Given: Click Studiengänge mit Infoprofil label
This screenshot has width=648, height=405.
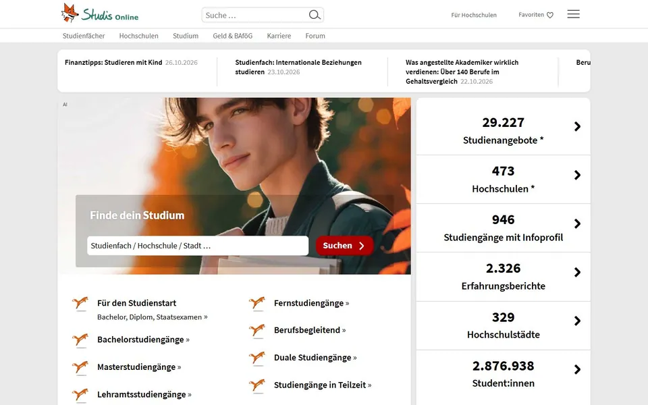Looking at the screenshot, I should 503,238.
